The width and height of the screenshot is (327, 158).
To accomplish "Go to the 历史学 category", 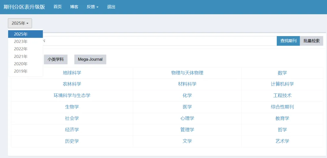I will coord(72,141).
